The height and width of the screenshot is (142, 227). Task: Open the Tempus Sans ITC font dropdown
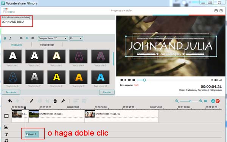click(53, 39)
